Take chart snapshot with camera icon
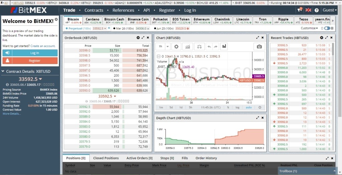Viewport: 342px width, 175px height. [259, 46]
